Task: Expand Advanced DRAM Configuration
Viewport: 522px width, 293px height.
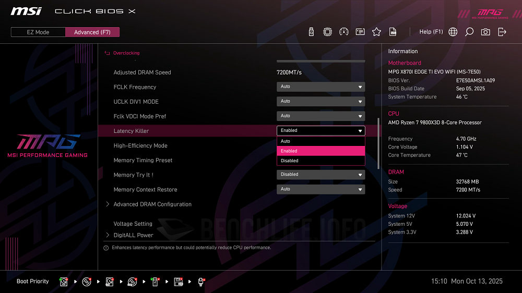Action: (x=152, y=204)
